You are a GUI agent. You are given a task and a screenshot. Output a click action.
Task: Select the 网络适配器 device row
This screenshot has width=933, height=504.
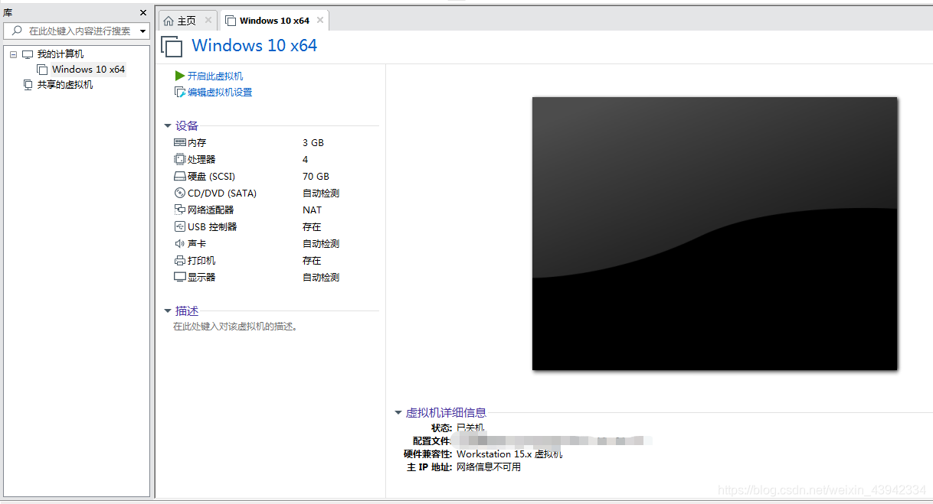(277, 210)
